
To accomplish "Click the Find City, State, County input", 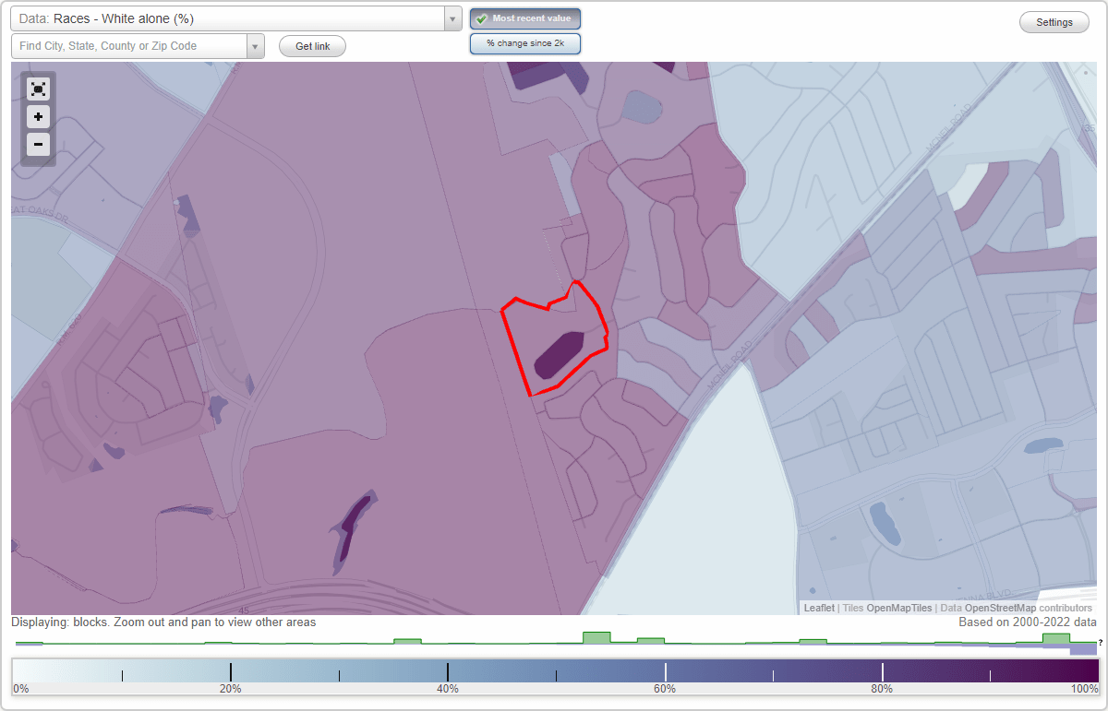I will 129,46.
